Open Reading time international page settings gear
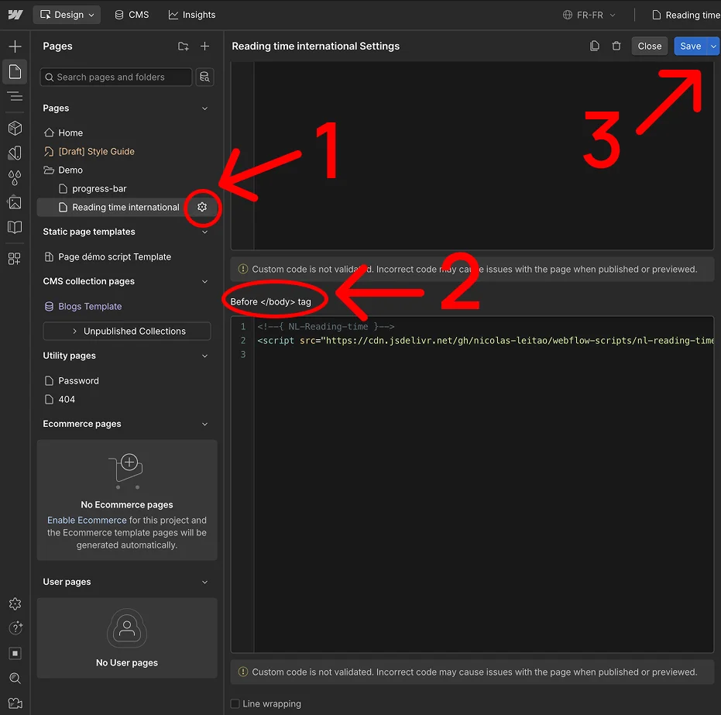Viewport: 721px width, 715px height. coord(201,208)
